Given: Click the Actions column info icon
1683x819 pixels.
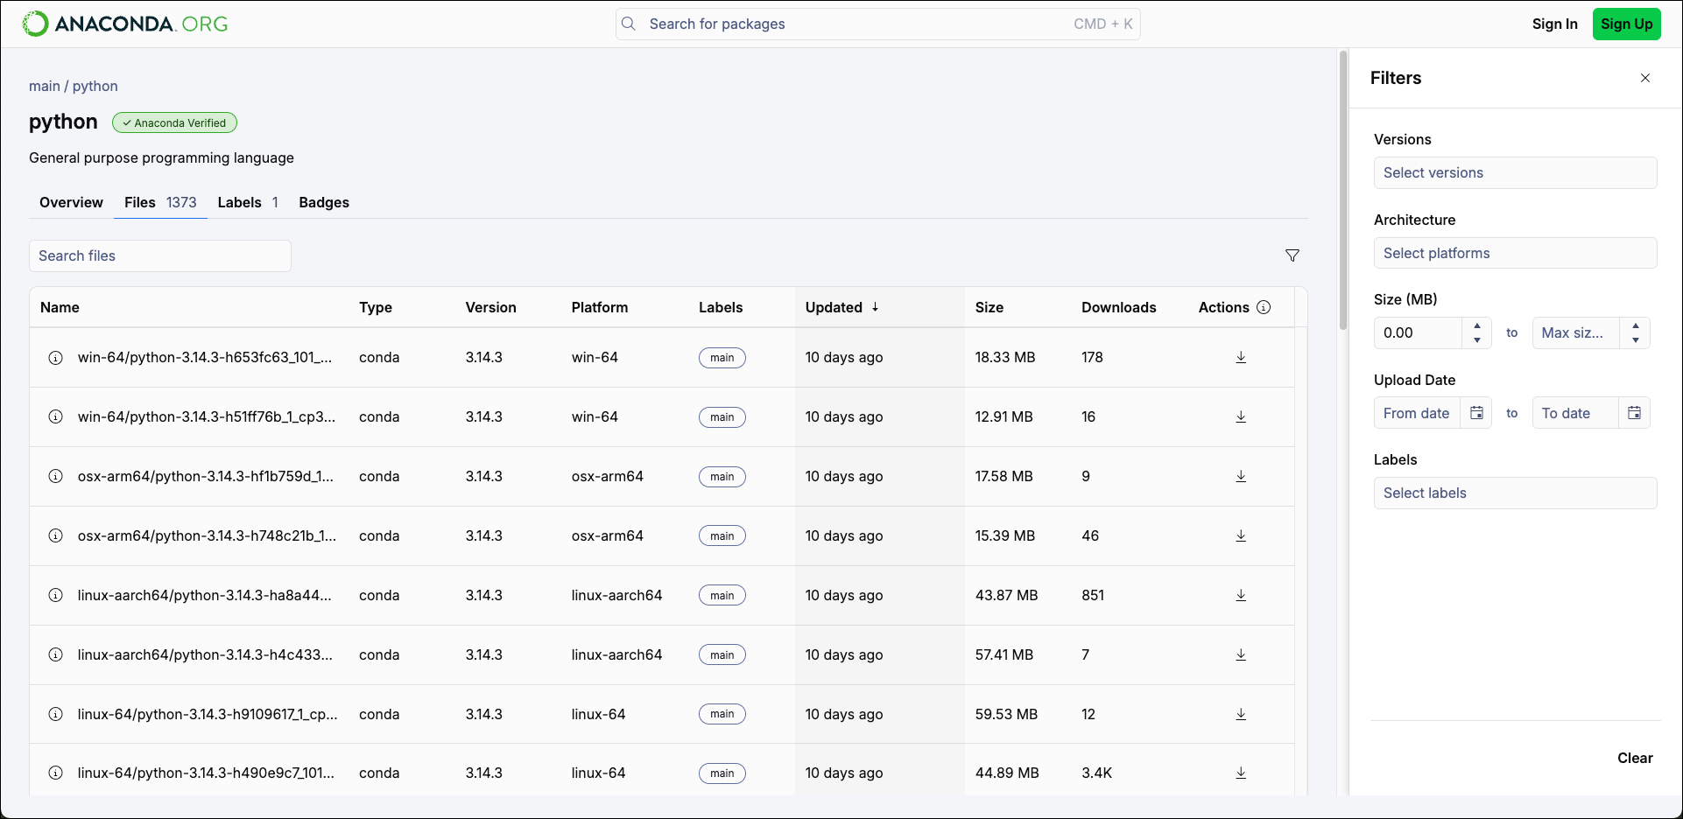Looking at the screenshot, I should (x=1264, y=307).
